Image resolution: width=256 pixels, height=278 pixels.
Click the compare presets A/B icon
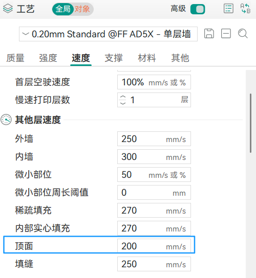pyautogui.click(x=245, y=9)
